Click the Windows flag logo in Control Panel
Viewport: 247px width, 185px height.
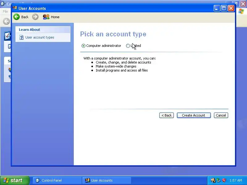point(241,11)
